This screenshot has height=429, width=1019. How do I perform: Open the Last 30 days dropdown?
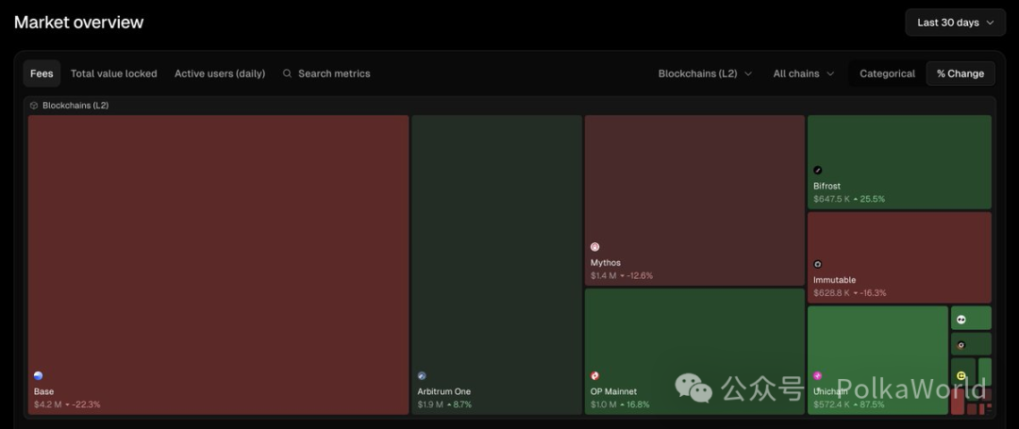(955, 22)
